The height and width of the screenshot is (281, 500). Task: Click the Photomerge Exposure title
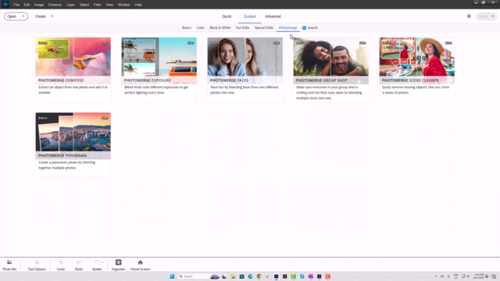click(x=148, y=80)
